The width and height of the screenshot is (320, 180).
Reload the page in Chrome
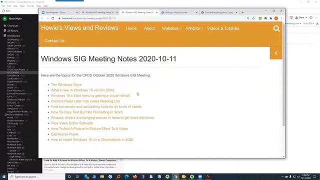(53, 18)
